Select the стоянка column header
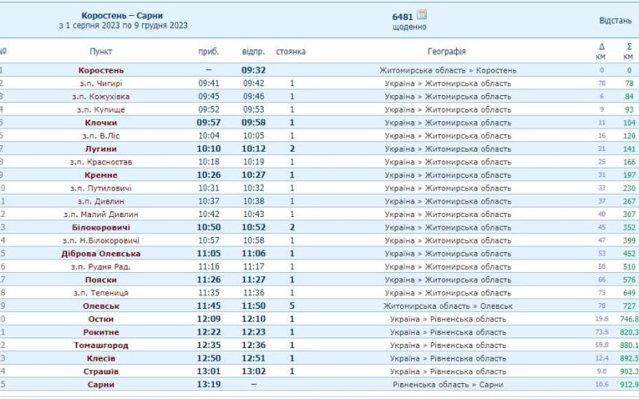This screenshot has width=639, height=399. pos(291,51)
